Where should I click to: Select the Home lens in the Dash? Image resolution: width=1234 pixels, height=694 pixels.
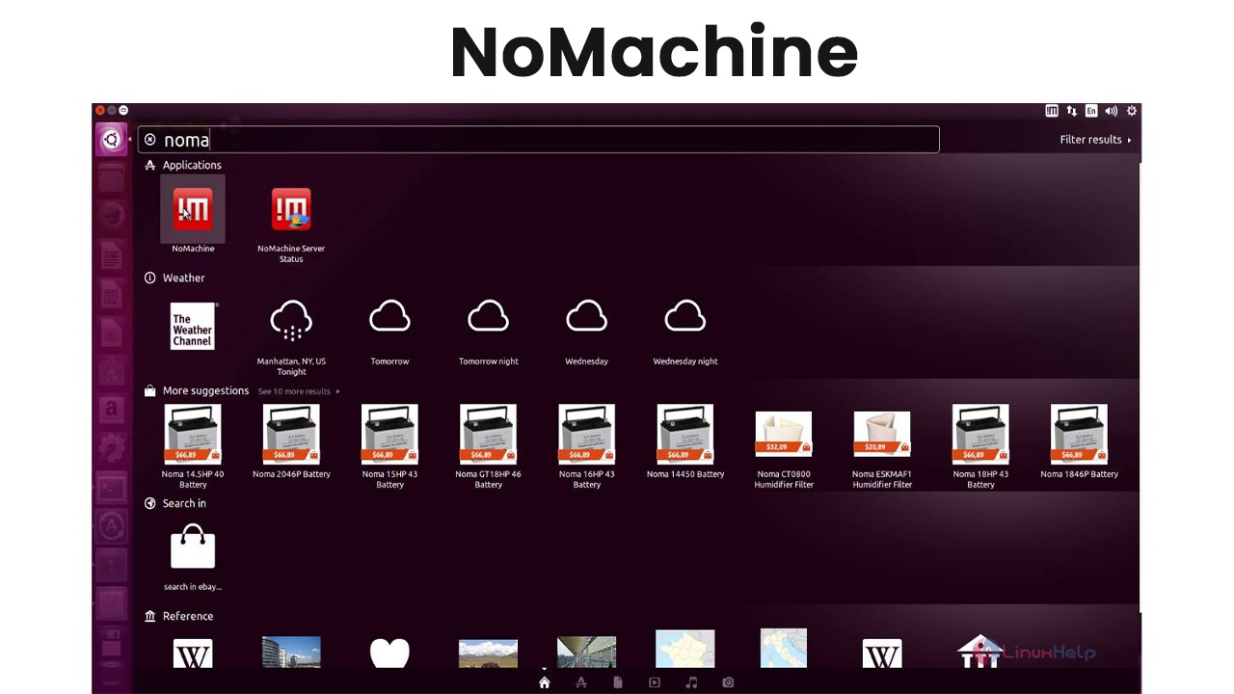[x=545, y=681]
